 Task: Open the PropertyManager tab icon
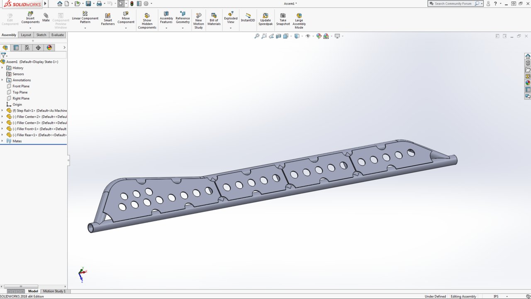coord(16,48)
